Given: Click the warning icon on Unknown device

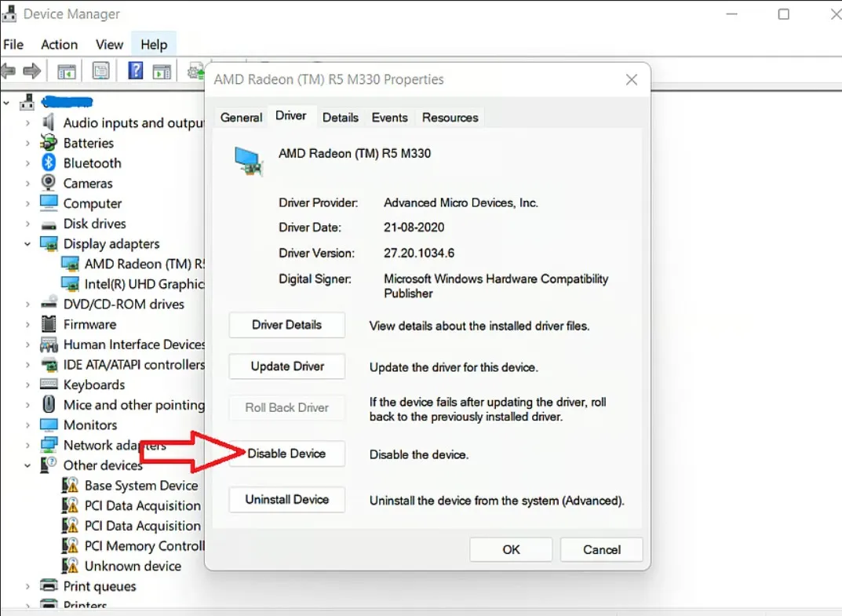Looking at the screenshot, I should click(x=71, y=566).
